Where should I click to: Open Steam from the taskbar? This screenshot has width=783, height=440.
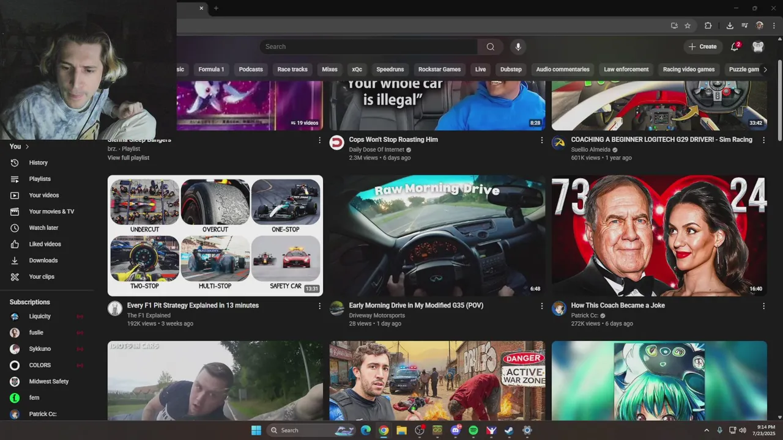tap(509, 430)
